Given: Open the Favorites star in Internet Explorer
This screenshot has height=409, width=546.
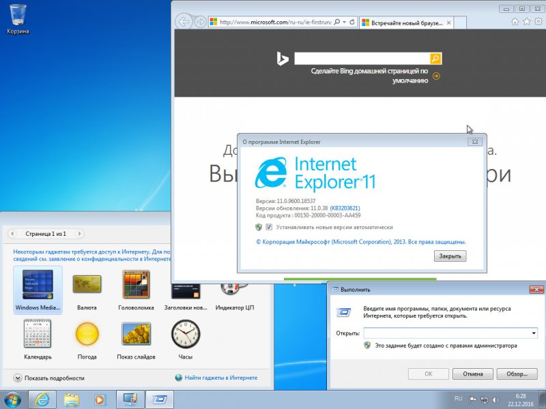Looking at the screenshot, I should point(526,22).
